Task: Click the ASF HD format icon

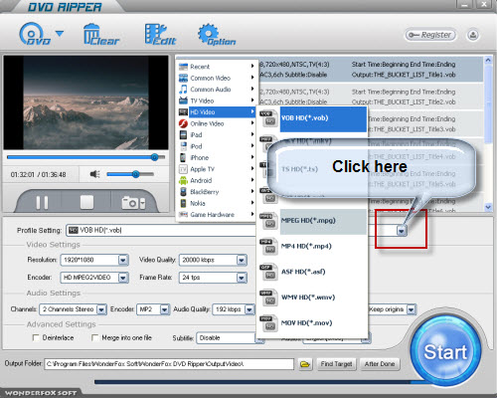Action: [268, 272]
